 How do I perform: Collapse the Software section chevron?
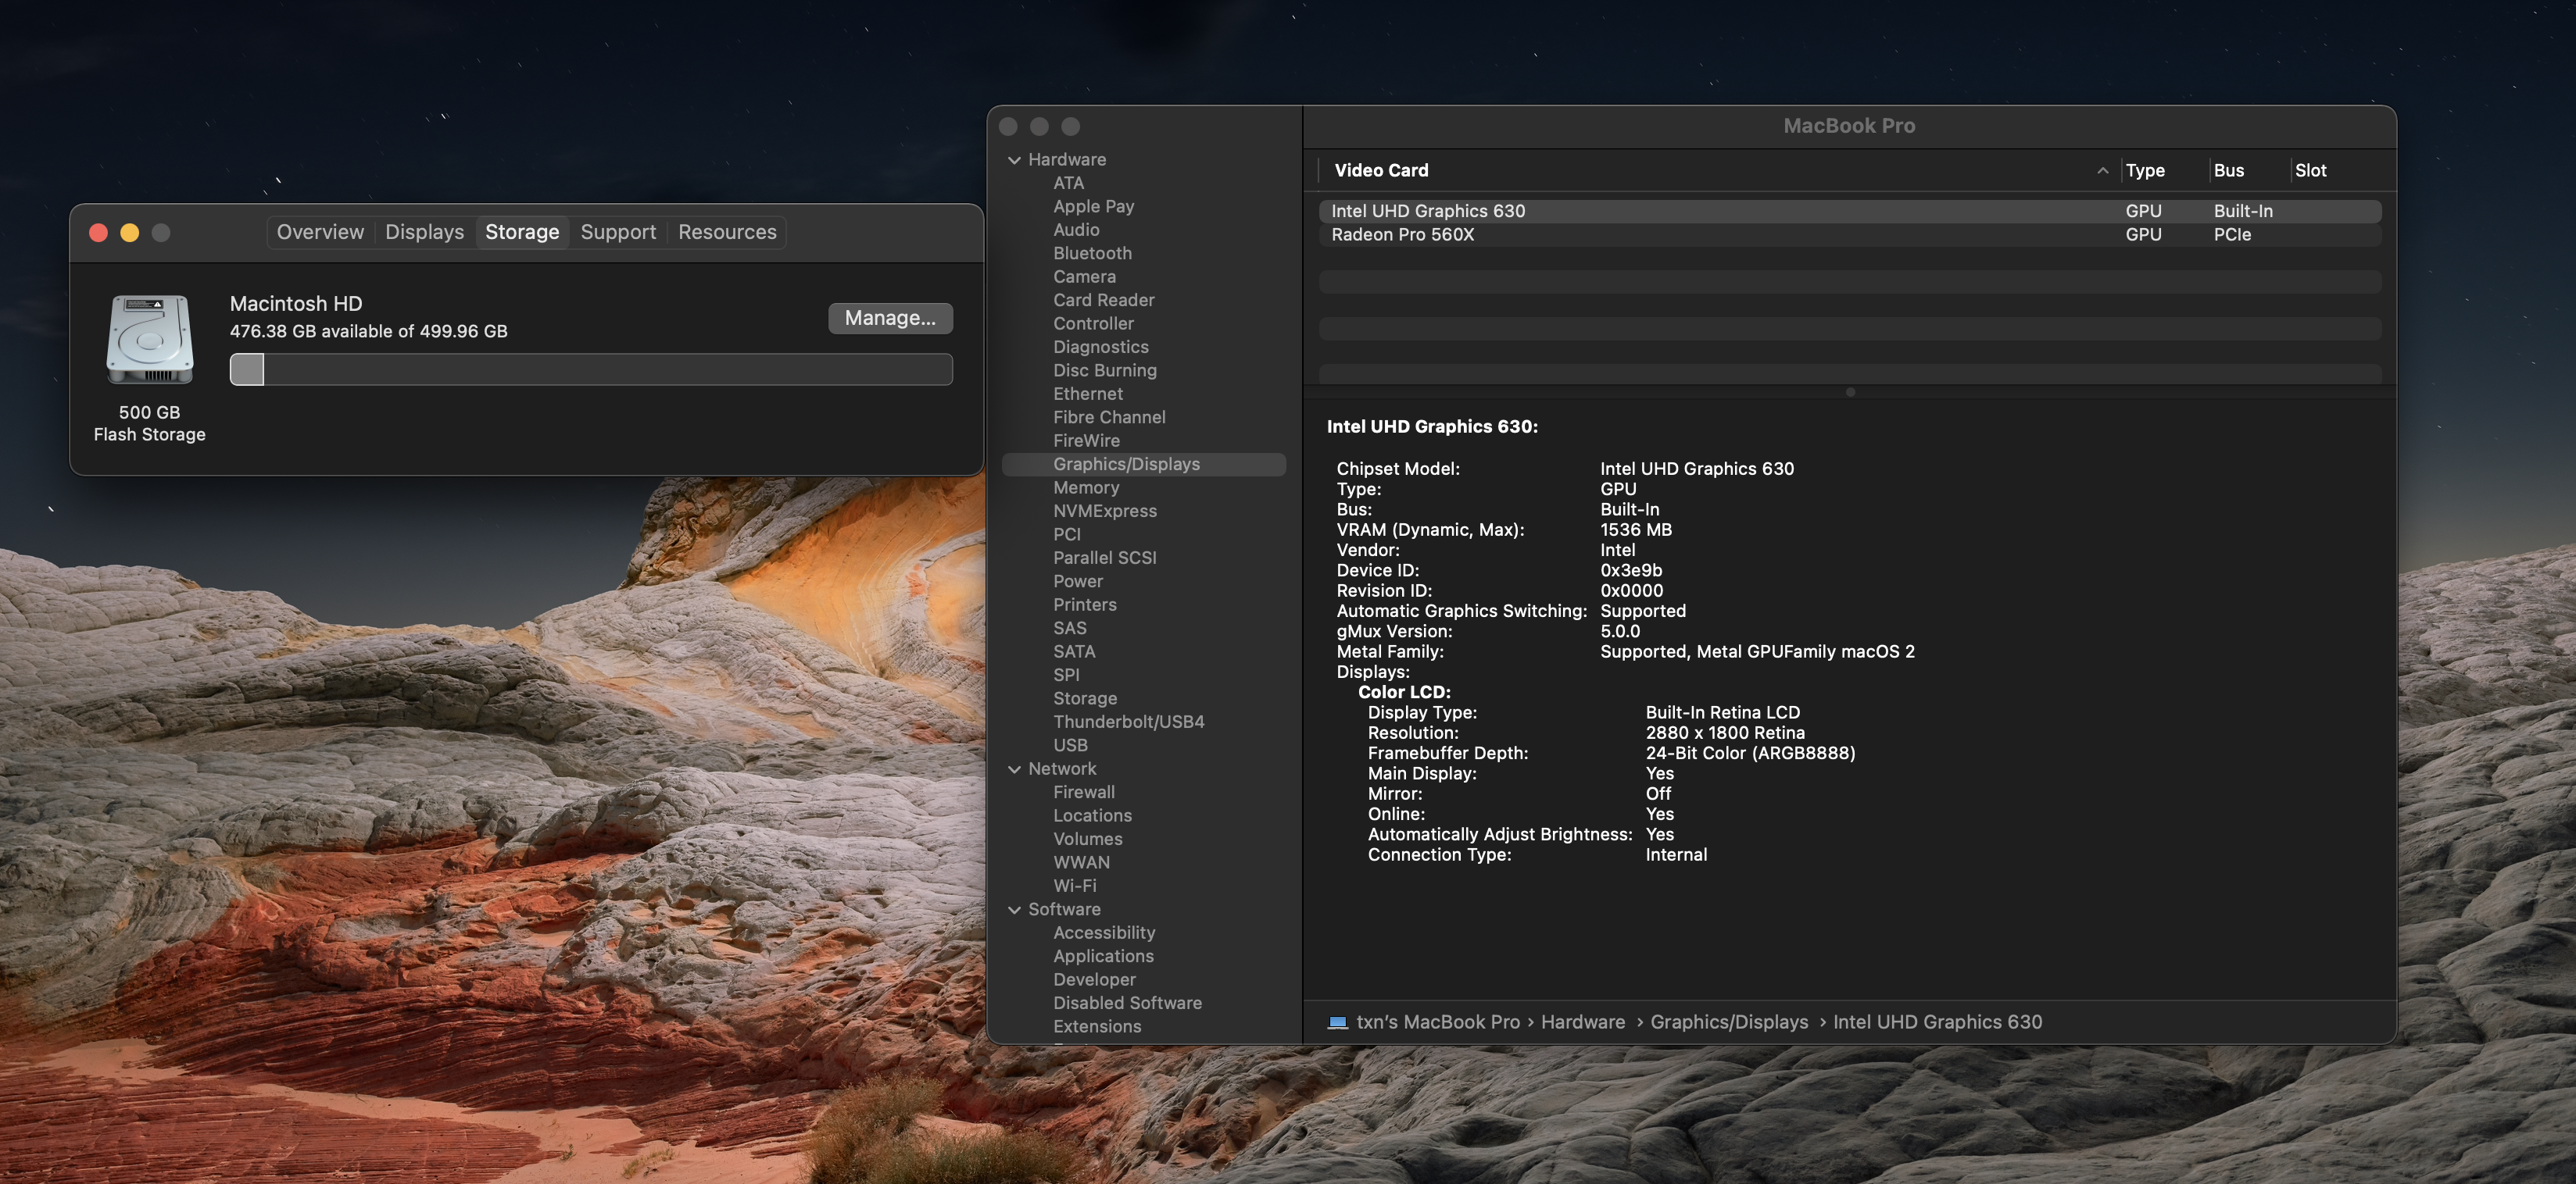(1014, 910)
